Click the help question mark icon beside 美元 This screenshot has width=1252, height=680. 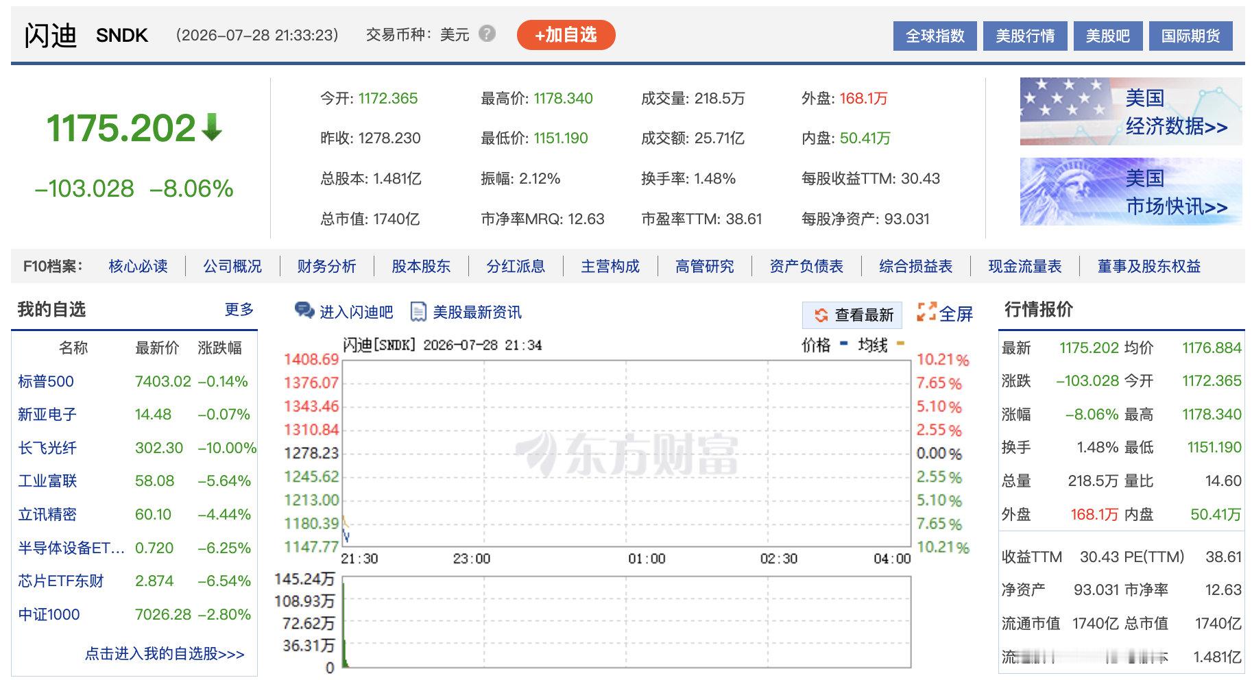487,34
